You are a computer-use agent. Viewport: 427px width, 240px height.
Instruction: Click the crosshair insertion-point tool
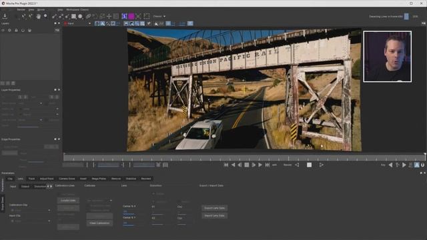coord(109,16)
